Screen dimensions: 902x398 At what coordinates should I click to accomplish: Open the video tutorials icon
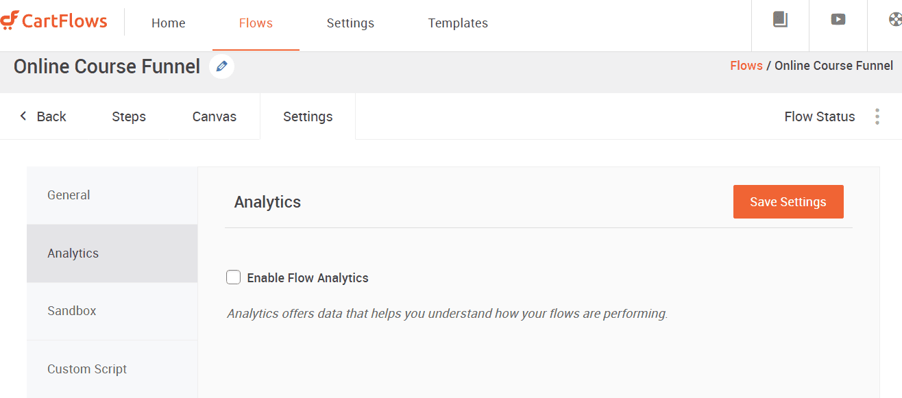838,20
